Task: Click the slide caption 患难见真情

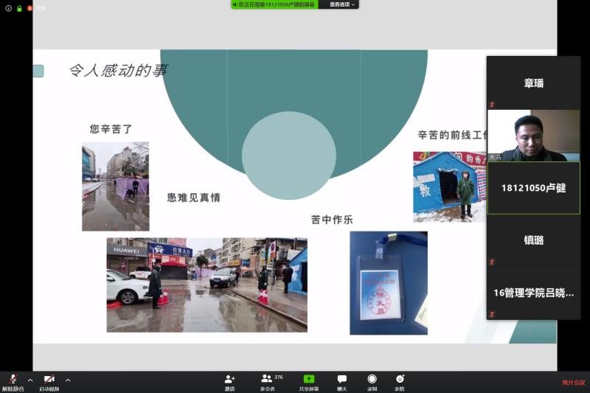Action: coord(193,198)
